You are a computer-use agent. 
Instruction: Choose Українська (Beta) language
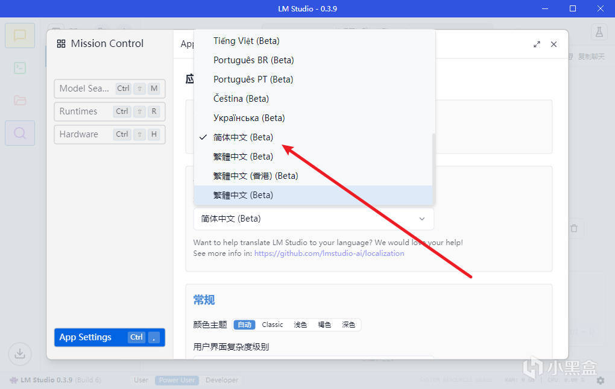click(313, 118)
